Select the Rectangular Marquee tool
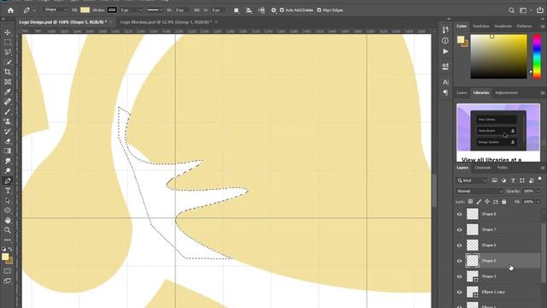 coord(8,42)
